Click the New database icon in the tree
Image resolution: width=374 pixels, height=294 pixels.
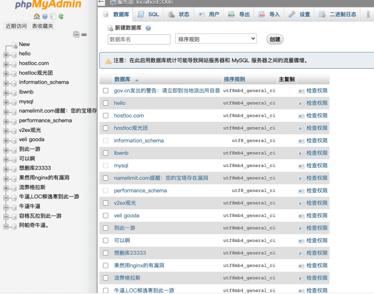pos(14,45)
